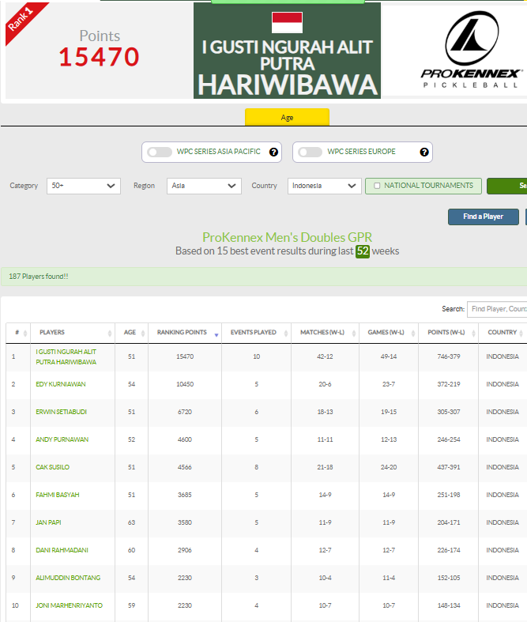Sort by Events Played column
The height and width of the screenshot is (622, 527).
coord(256,333)
